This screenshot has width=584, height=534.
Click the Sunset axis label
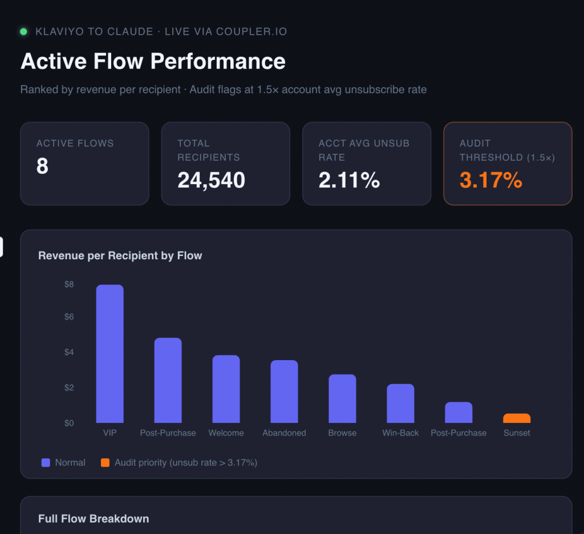(x=517, y=433)
